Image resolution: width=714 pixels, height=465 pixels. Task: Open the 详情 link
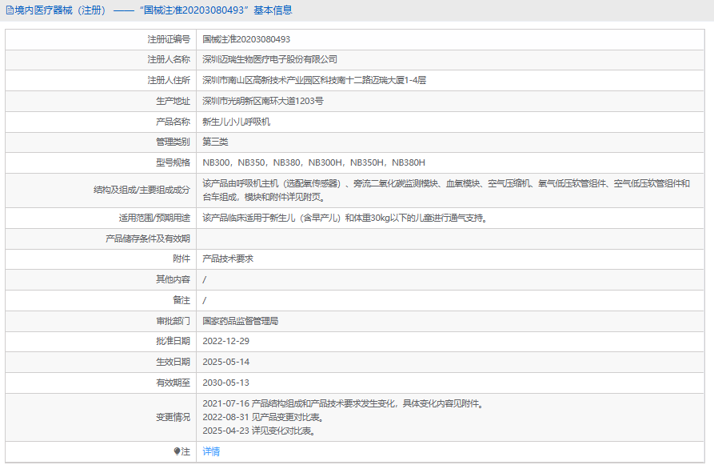coord(211,451)
